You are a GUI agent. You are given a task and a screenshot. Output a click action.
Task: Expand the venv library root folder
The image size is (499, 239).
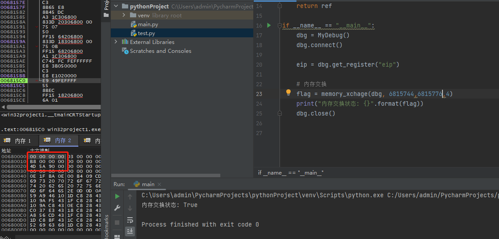pos(124,15)
